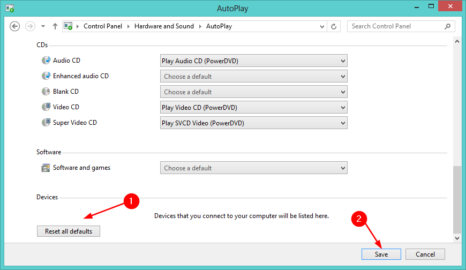
Task: Select Control Panel in address breadcrumb
Action: tap(103, 26)
